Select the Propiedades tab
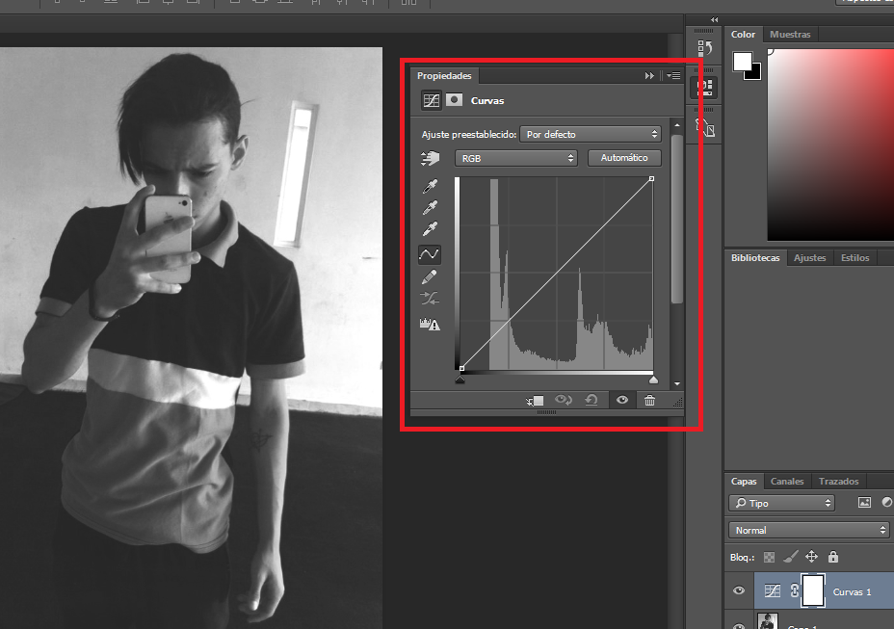Image resolution: width=894 pixels, height=629 pixels. coord(444,76)
